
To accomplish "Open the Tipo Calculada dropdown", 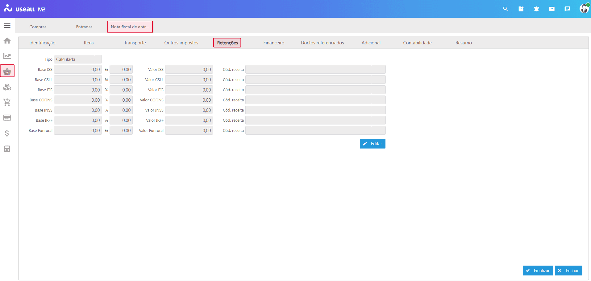I will [x=78, y=59].
